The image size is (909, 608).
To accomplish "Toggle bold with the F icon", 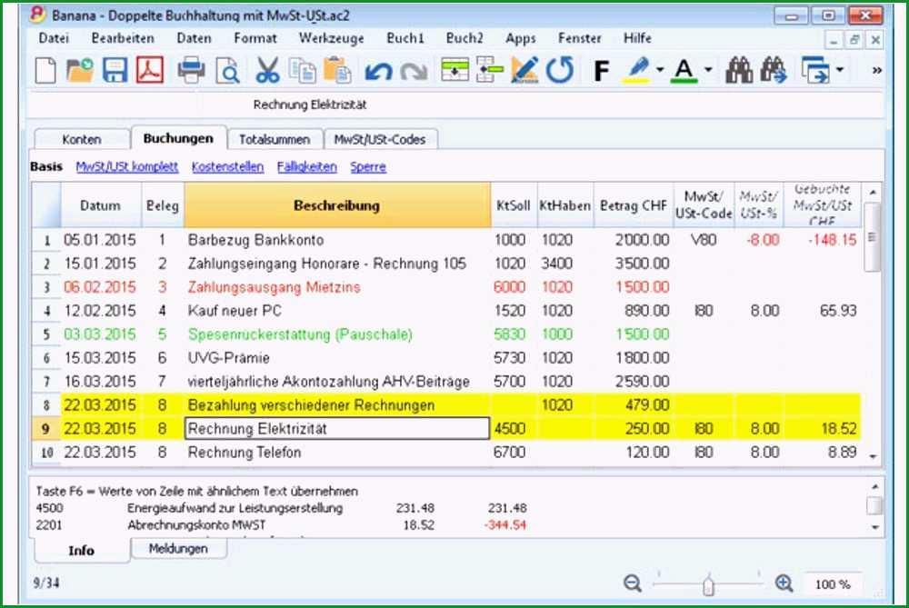I will (602, 71).
